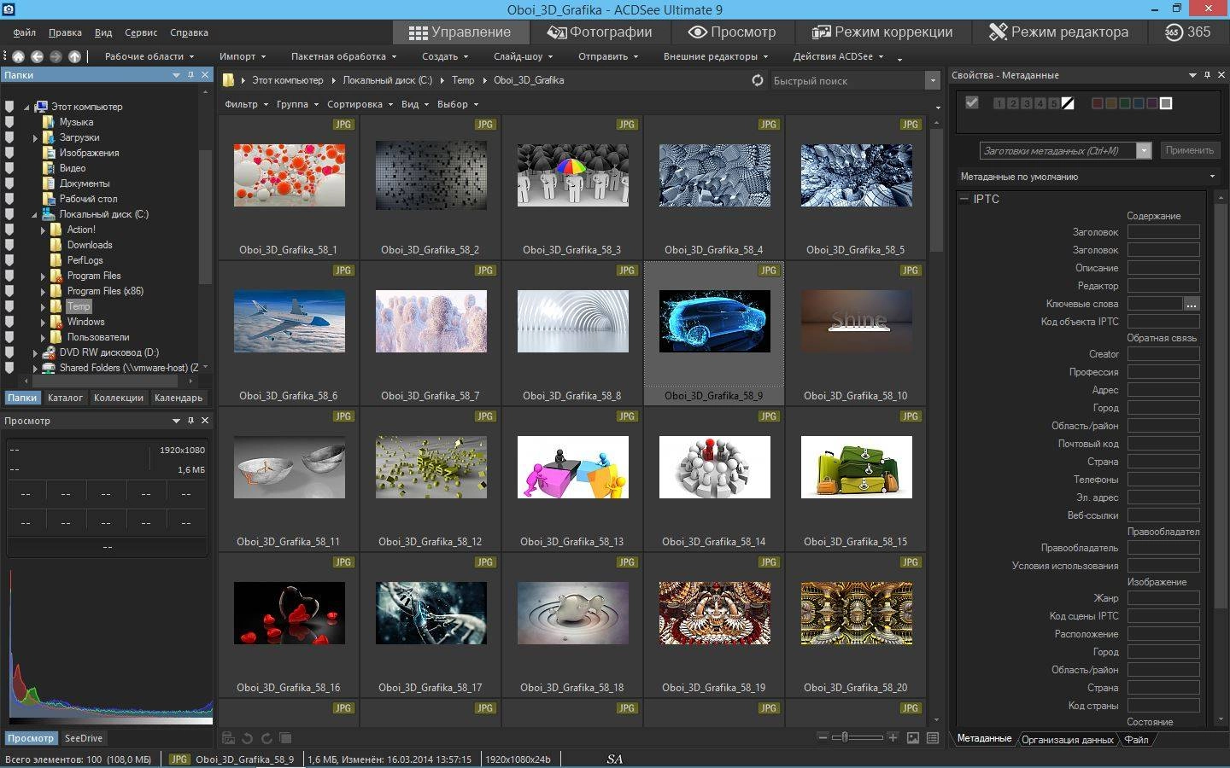1230x768 pixels.
Task: Select rating 5 in metadata panel
Action: coord(1054,103)
